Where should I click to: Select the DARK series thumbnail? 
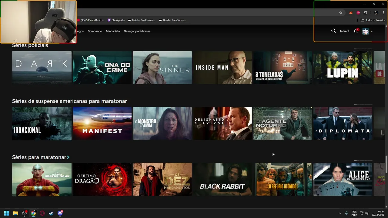click(x=42, y=68)
